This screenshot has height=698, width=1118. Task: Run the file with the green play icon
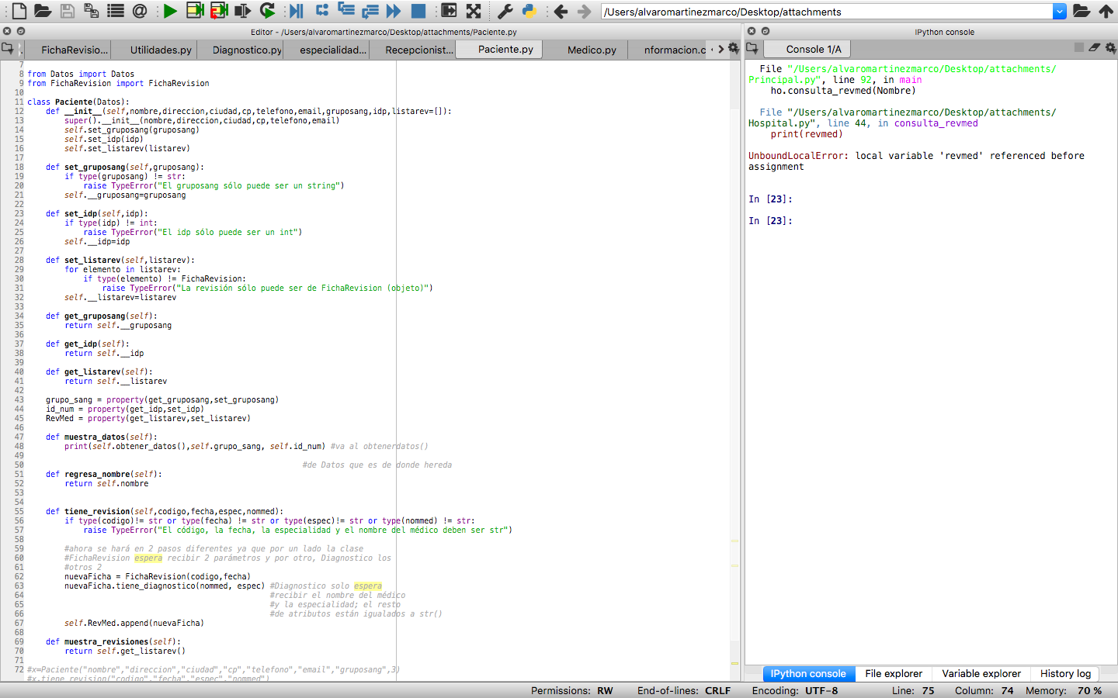click(171, 11)
